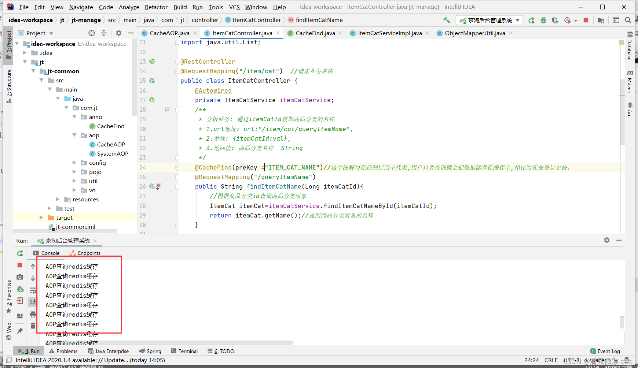Rerun icon in Run tool window
Screen dimensions: 638x368
click(20, 253)
